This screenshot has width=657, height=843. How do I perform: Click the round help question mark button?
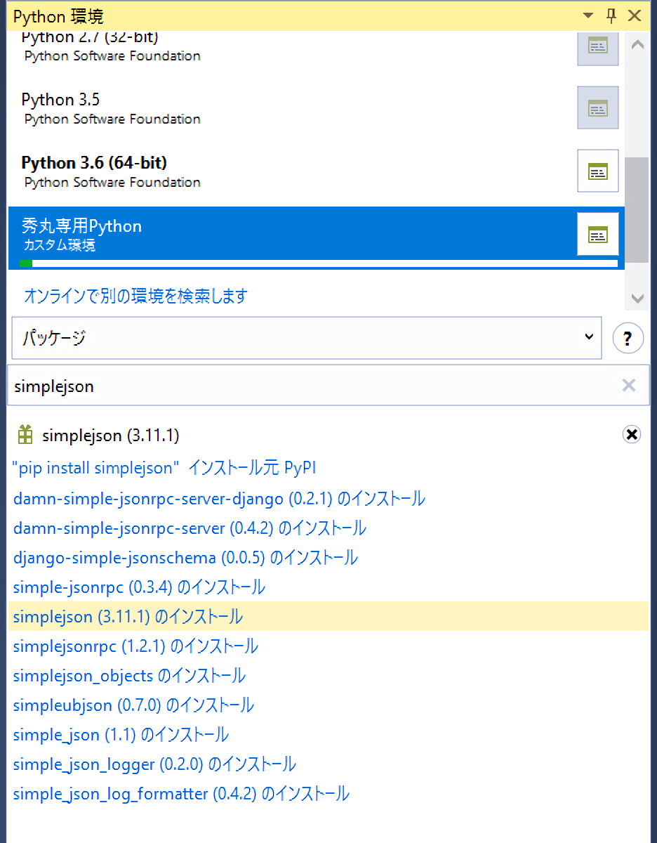point(628,339)
